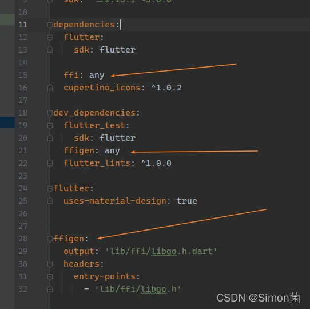Collapse the top-level flutter section fold marker
Viewport: 310px width, 309px height.
coord(50,189)
